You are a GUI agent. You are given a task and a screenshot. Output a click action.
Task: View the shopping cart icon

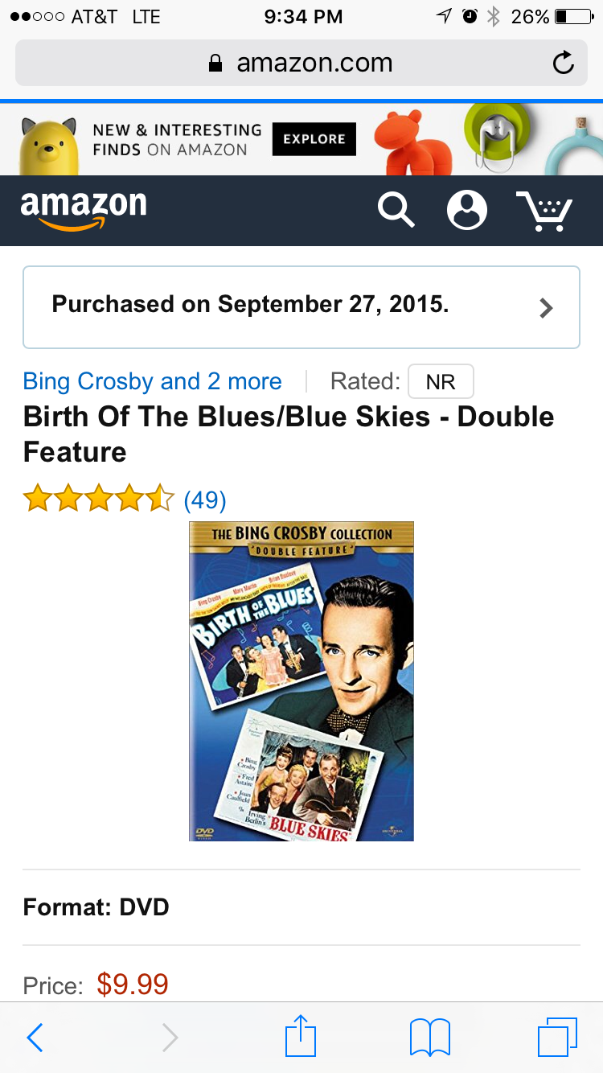pos(544,212)
